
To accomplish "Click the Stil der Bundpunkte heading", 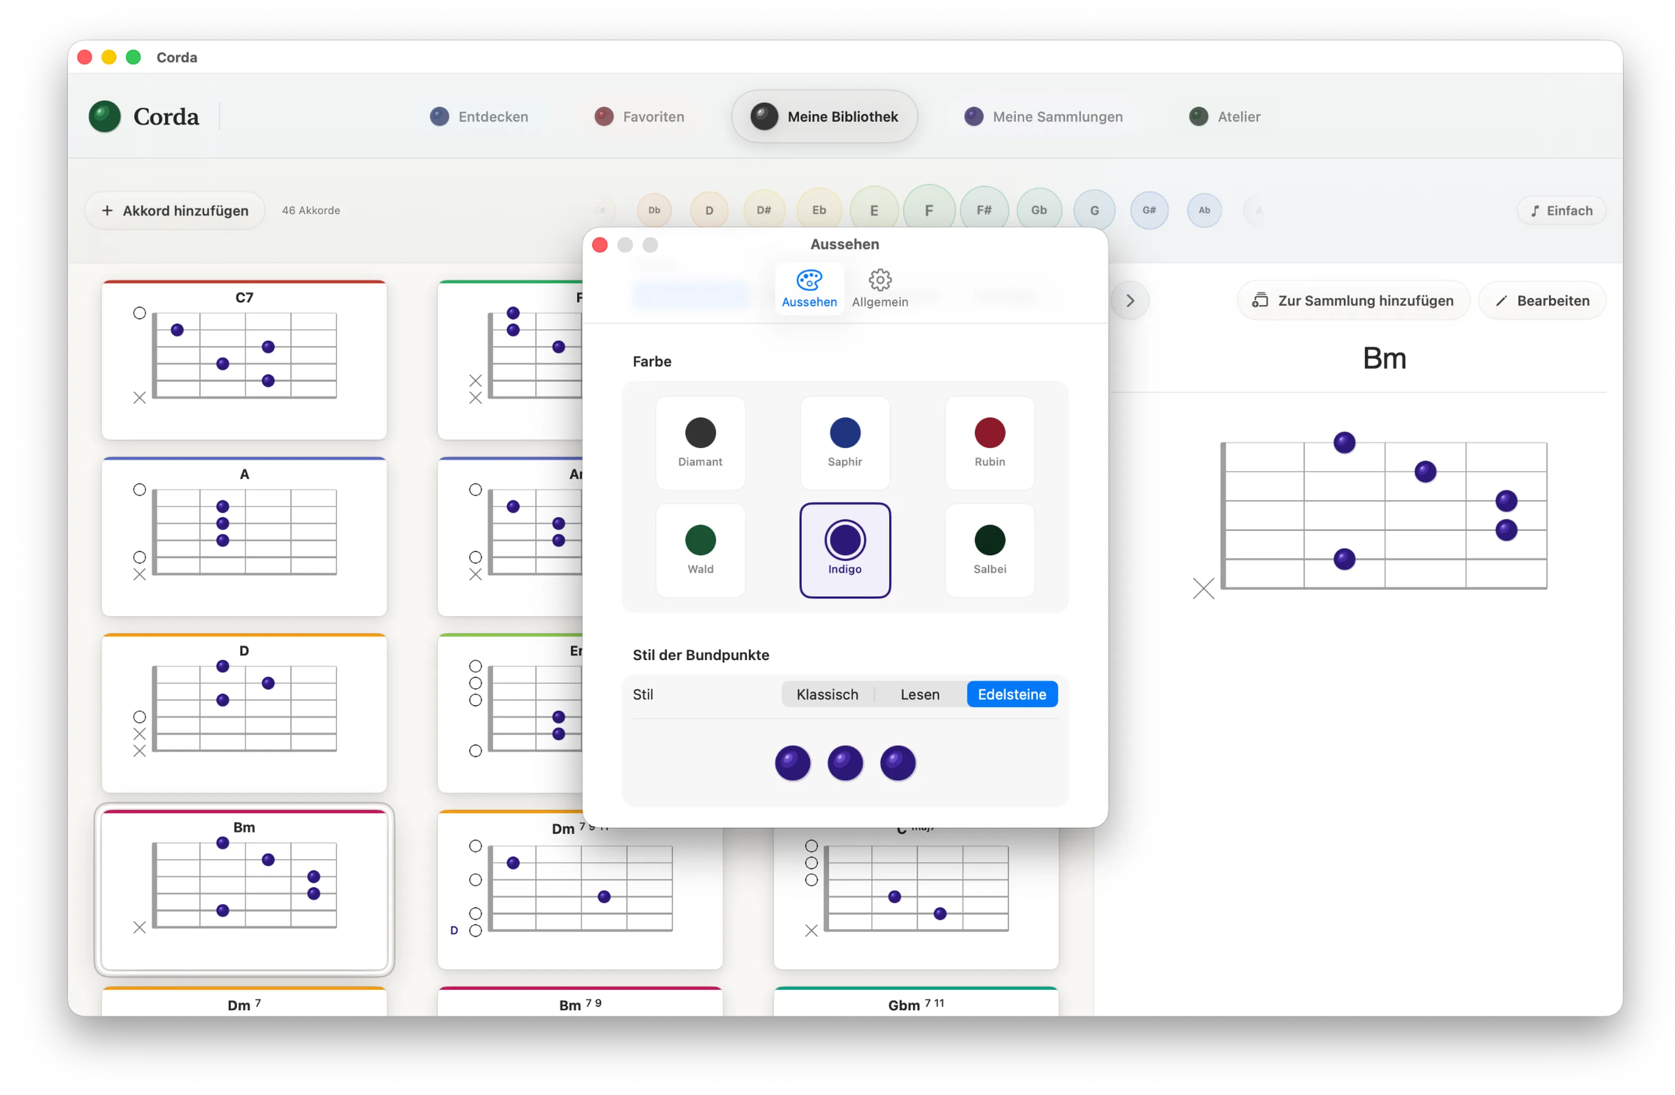I will (700, 655).
